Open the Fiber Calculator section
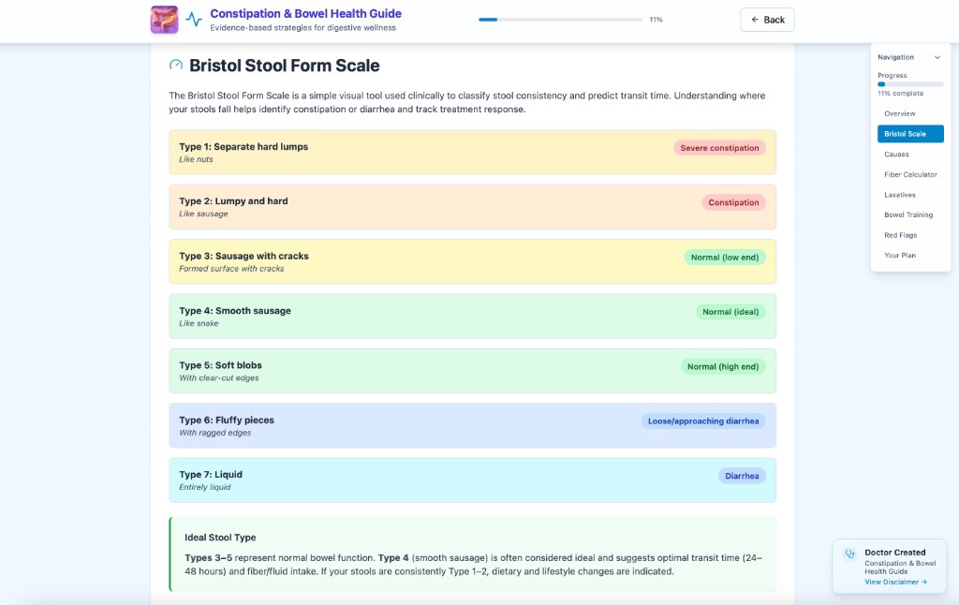Viewport: 959px width, 605px height. [910, 174]
